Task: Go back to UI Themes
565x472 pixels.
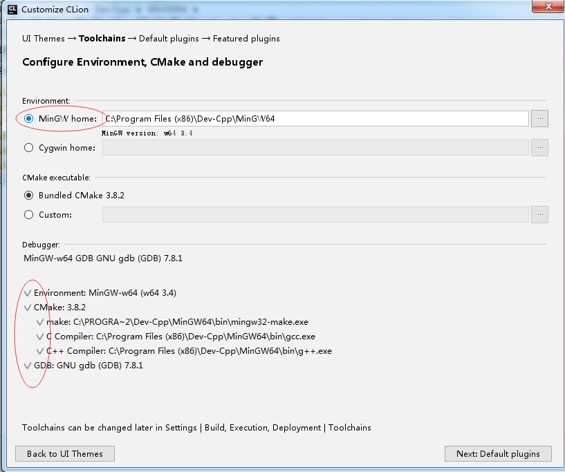Action: click(x=65, y=453)
